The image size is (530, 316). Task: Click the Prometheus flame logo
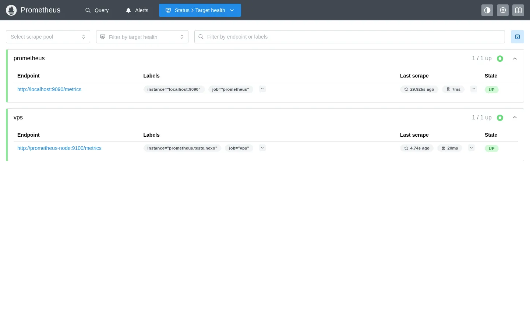pos(11,10)
